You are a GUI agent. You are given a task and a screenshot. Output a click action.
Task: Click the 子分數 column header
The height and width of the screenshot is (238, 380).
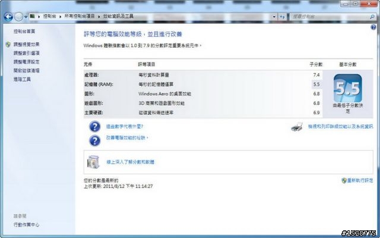tap(316, 65)
